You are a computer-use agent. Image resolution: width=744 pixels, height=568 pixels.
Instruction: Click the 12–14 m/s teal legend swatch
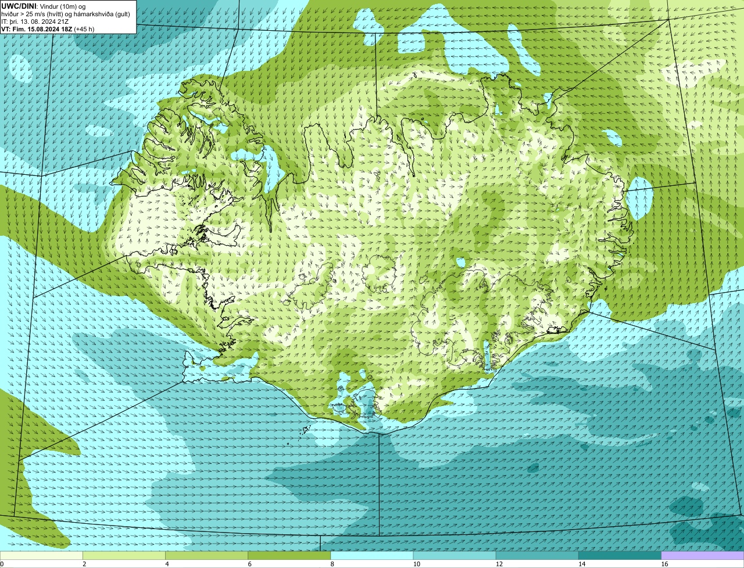click(537, 556)
